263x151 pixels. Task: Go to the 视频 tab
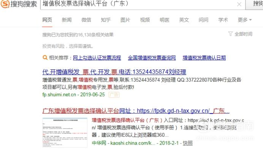[145, 20]
